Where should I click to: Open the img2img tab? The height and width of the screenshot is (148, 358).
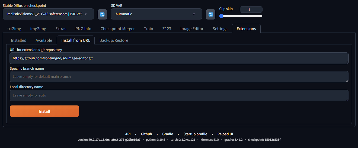(38, 29)
